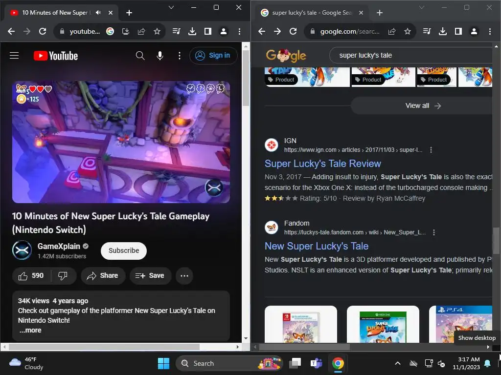Open Task View on taskbar
501x375 pixels.
point(295,363)
